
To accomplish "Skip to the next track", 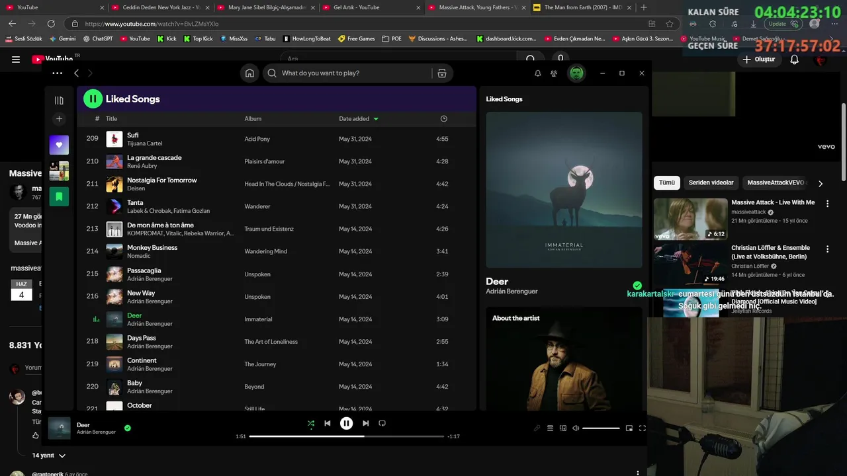I will 365,424.
